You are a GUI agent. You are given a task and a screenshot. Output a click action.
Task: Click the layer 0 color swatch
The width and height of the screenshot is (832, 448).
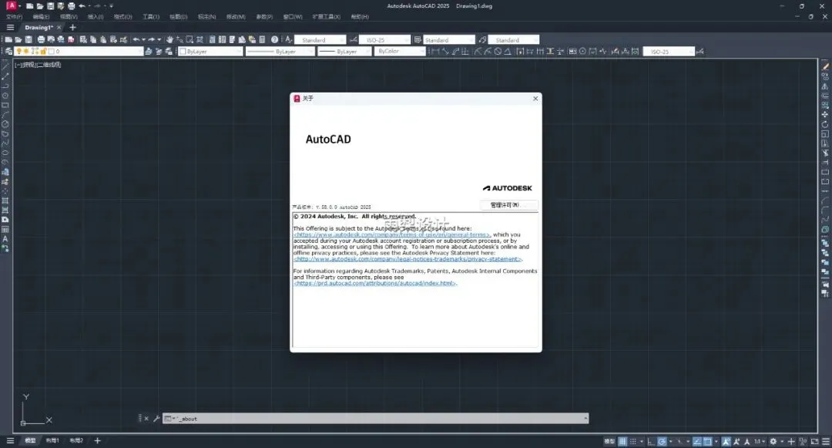[51, 52]
